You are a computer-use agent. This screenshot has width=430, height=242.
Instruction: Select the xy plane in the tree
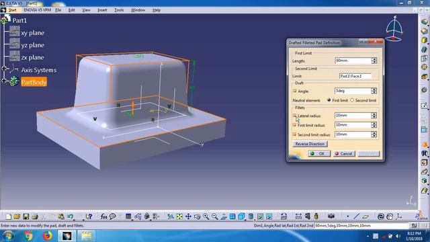(33, 33)
